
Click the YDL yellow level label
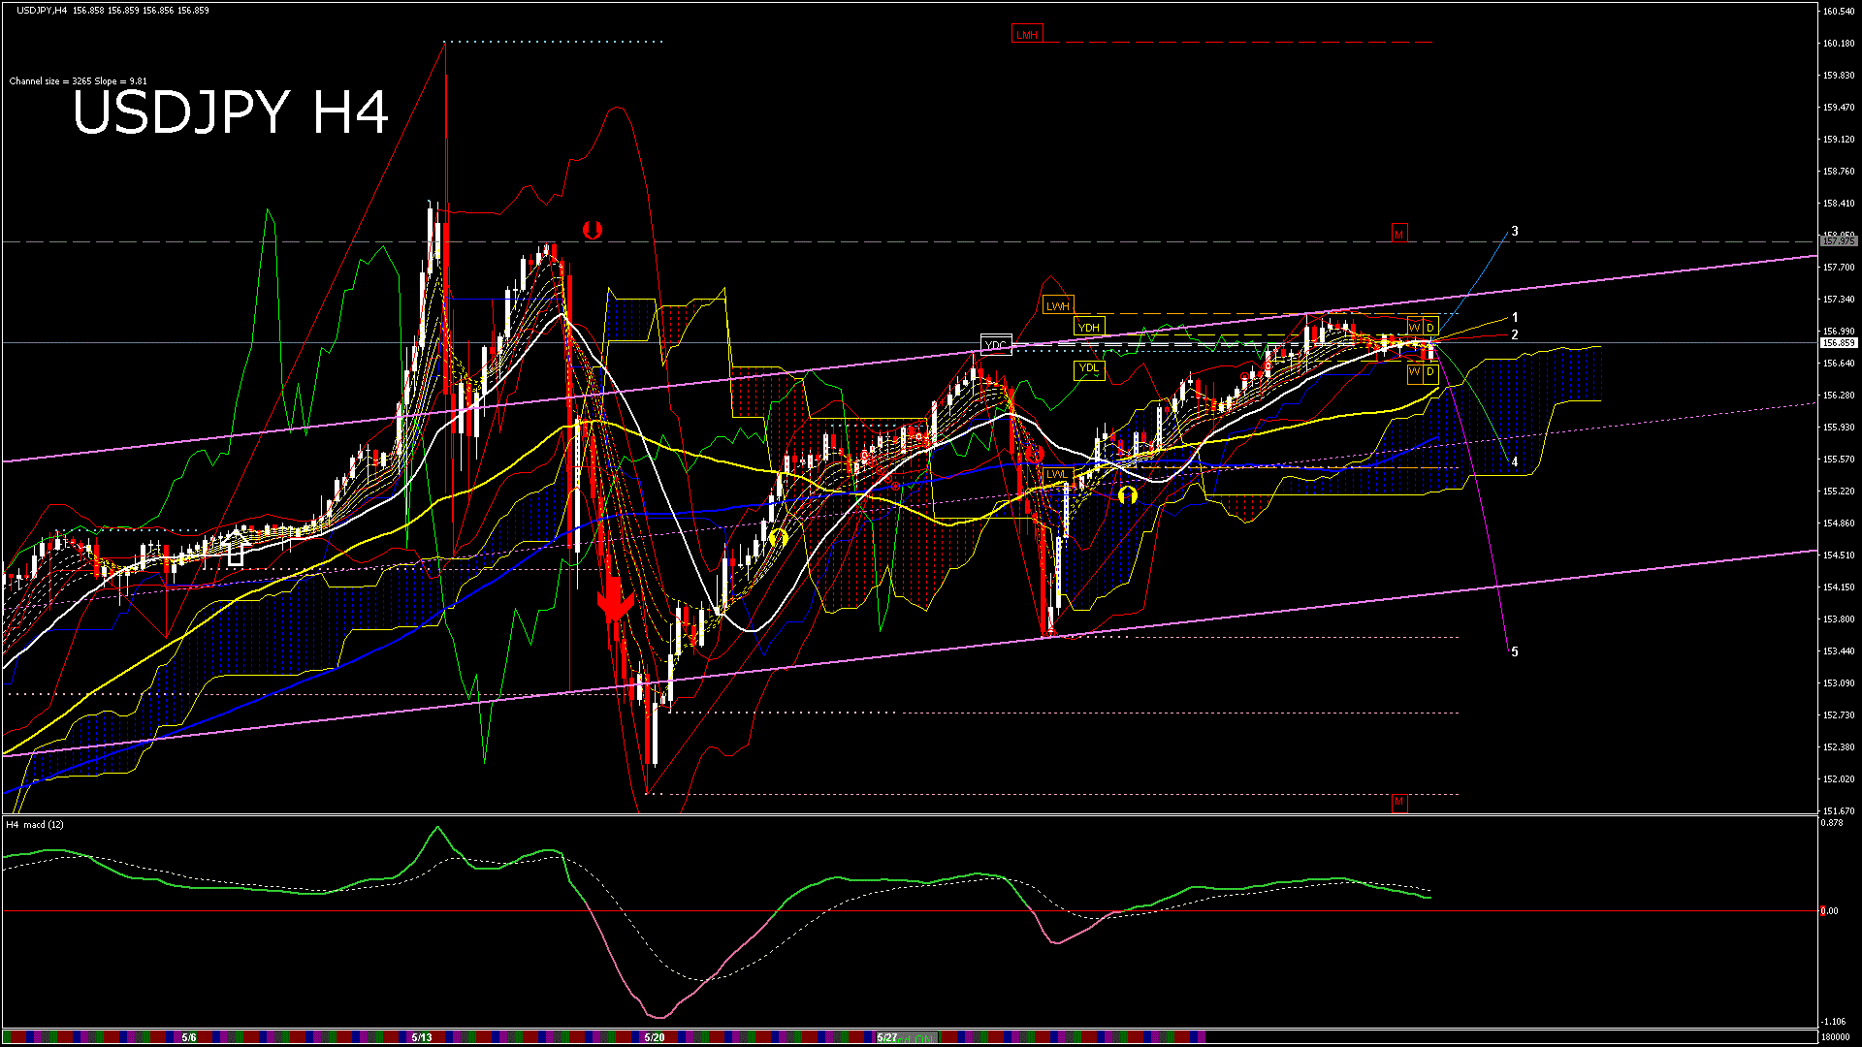(1089, 368)
